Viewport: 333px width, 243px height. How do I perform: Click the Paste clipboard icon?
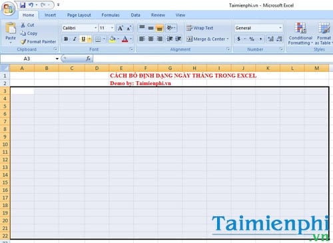pyautogui.click(x=11, y=29)
